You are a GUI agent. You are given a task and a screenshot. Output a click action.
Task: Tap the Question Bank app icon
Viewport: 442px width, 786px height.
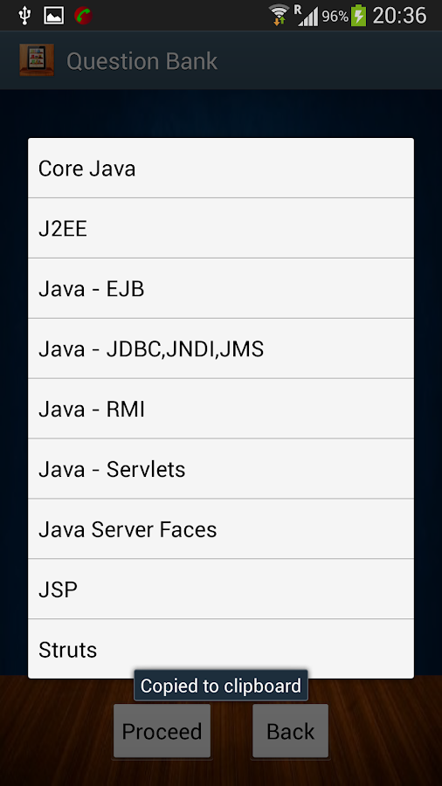[x=37, y=60]
